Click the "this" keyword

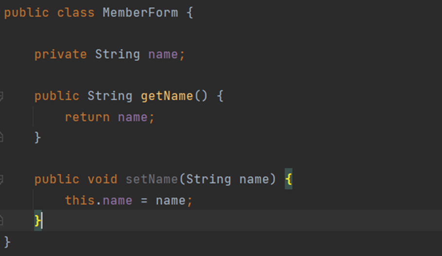tap(80, 200)
